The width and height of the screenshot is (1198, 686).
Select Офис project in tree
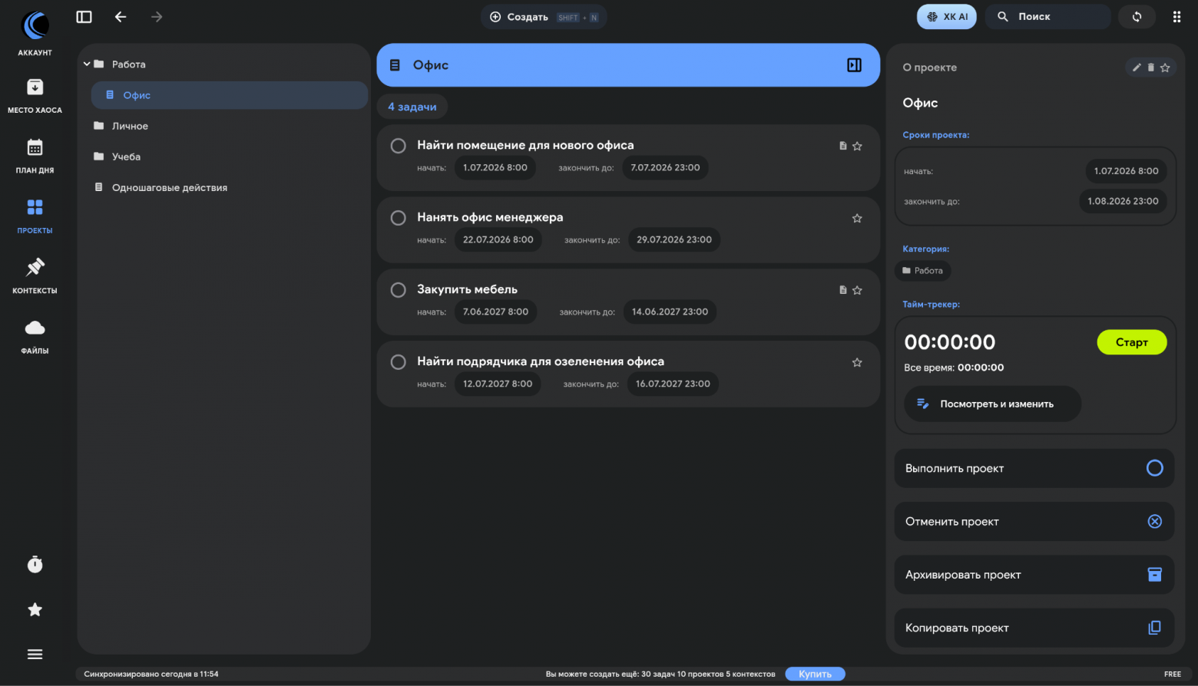click(x=229, y=95)
